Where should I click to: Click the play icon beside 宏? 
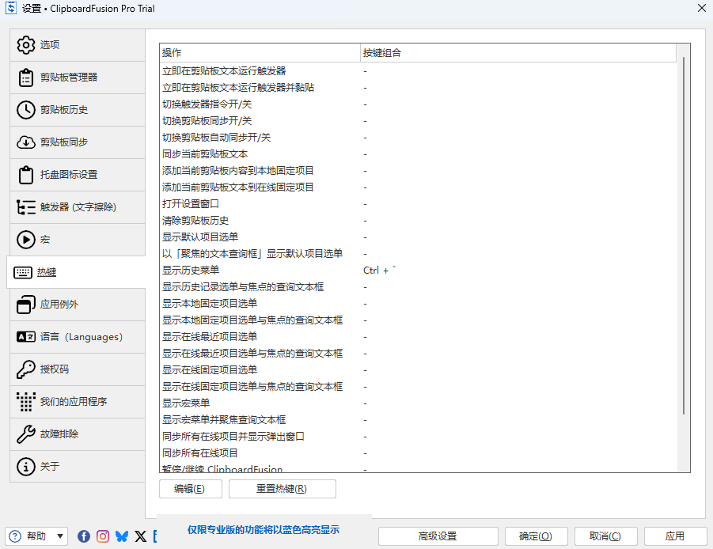(26, 240)
